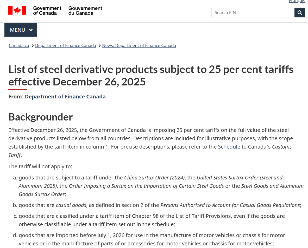The width and height of the screenshot is (308, 248).
Task: Click the Backgrounder heading
Action: (41, 117)
